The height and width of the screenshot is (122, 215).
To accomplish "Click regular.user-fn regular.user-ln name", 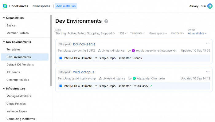I will point(156,50).
